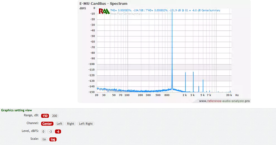Click the E-MU CardBus - Spectrum title
276x145 pixels.
pyautogui.click(x=103, y=4)
